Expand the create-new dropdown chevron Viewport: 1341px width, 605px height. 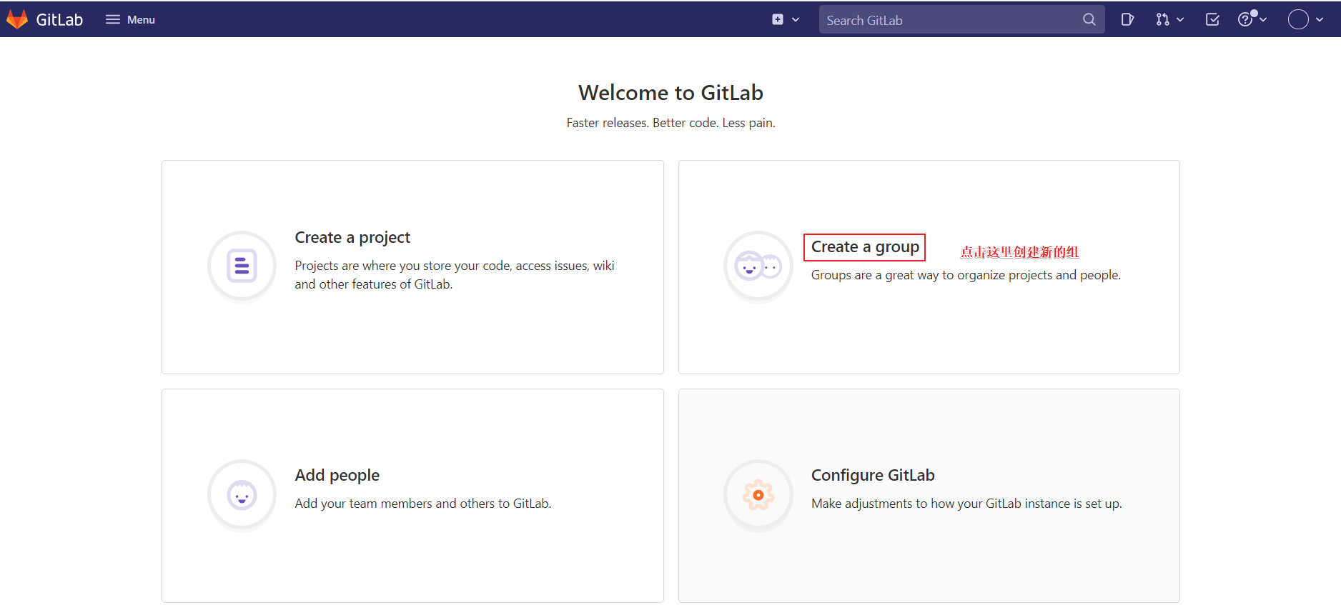[x=796, y=20]
